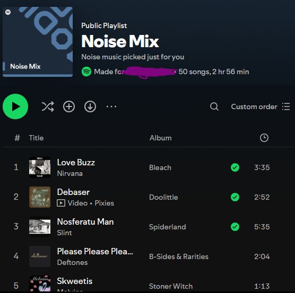Click the Spotify logo beside Made for

[86, 72]
